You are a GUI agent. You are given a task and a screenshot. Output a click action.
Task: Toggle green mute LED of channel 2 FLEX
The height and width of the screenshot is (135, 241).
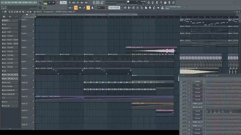182,85
